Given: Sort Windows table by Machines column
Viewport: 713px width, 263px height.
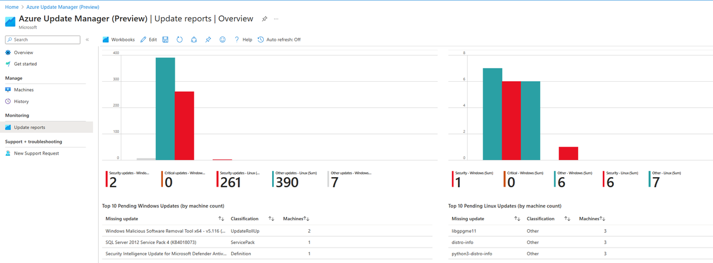Looking at the screenshot, I should 307,219.
